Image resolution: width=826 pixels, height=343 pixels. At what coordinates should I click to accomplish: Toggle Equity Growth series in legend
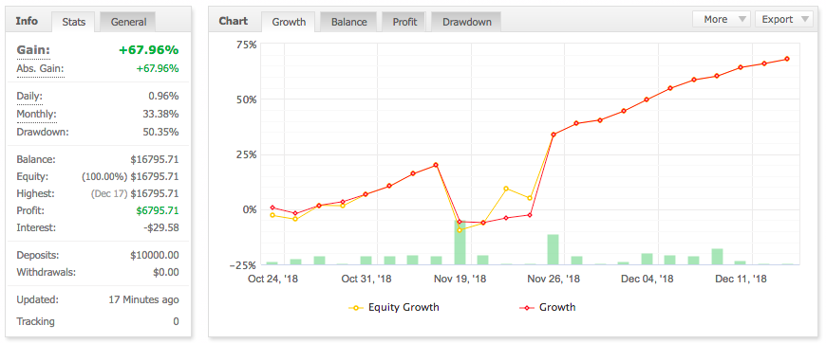[394, 307]
